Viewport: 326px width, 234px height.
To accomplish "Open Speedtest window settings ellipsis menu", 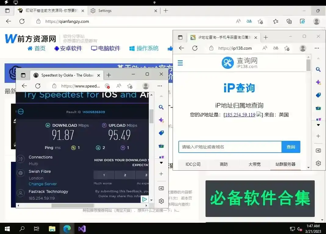I will [x=160, y=86].
